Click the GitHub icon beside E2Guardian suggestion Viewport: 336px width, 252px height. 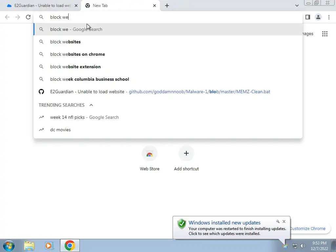[41, 92]
